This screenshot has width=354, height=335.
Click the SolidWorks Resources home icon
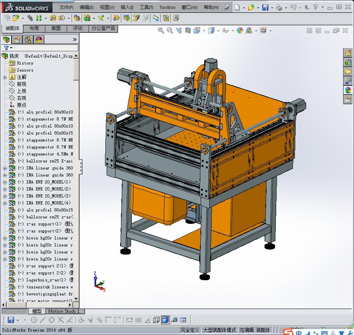(x=348, y=53)
